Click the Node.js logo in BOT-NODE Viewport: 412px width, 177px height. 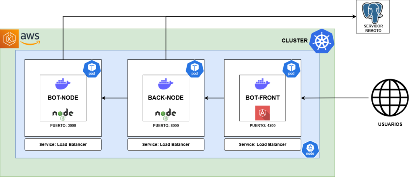point(63,114)
